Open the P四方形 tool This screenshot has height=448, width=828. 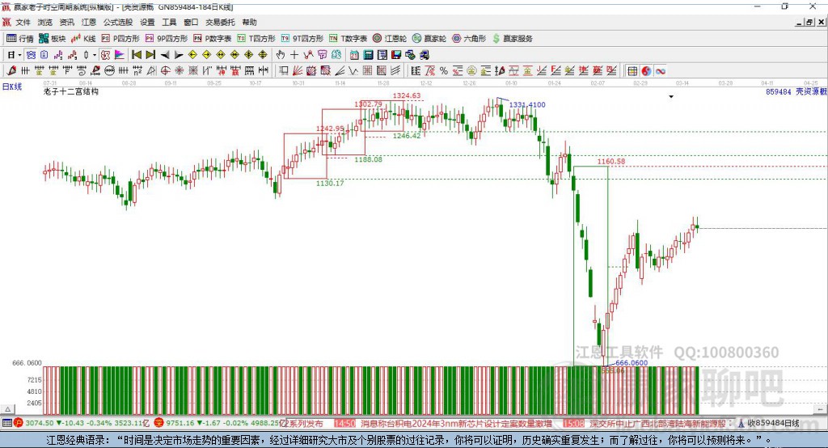pyautogui.click(x=120, y=39)
